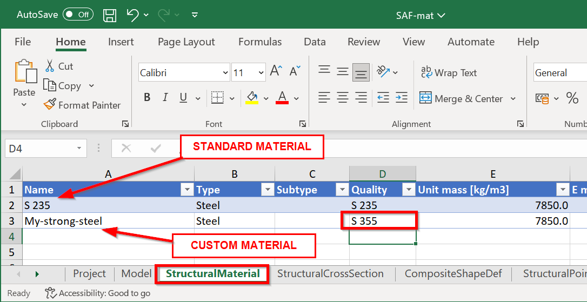Click the Increase Indent icon

point(402,98)
